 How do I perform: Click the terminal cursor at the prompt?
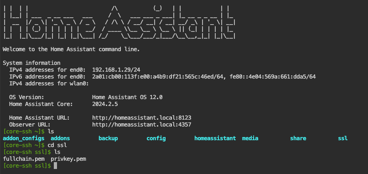(x=55, y=166)
